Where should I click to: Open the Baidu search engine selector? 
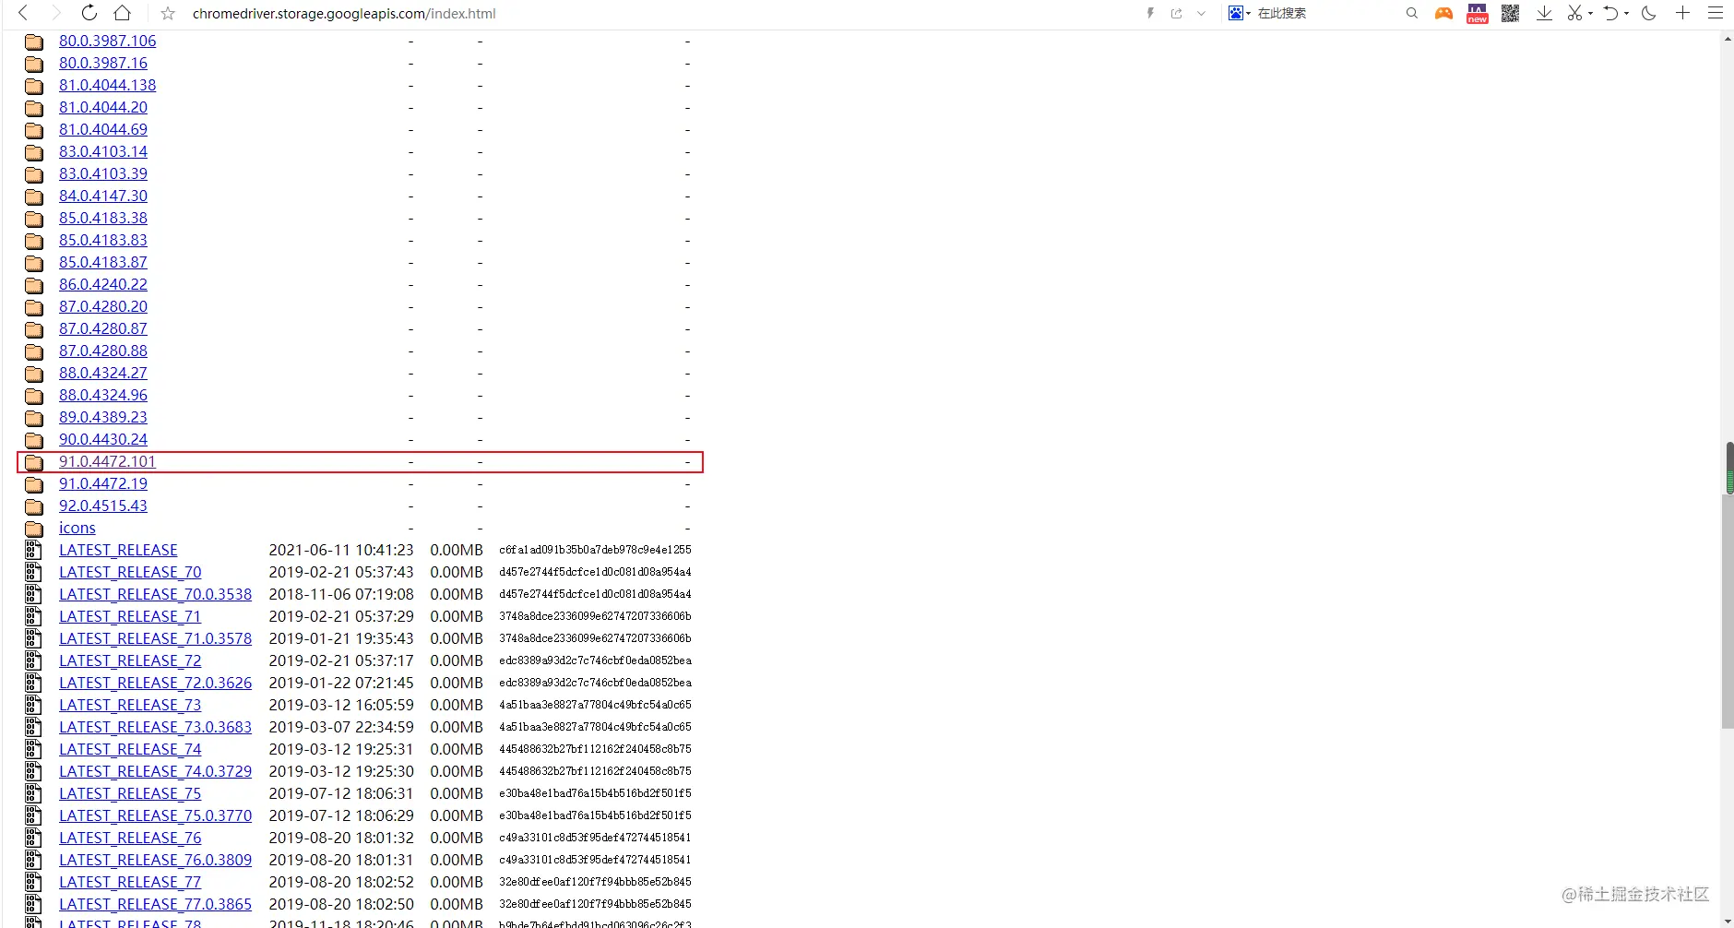click(1240, 13)
